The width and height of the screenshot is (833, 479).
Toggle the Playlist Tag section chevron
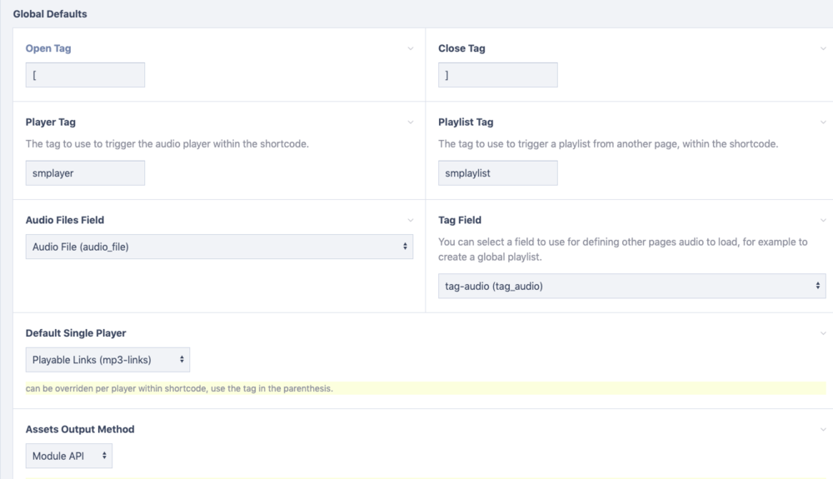pyautogui.click(x=823, y=122)
